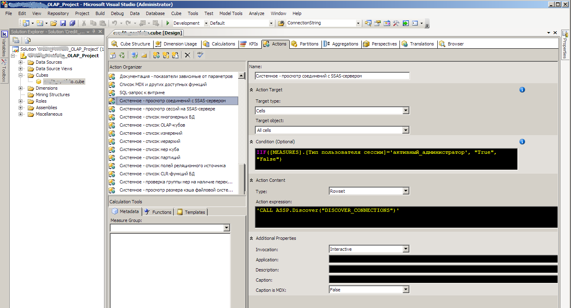Select Assemblies tree item

pos(46,108)
